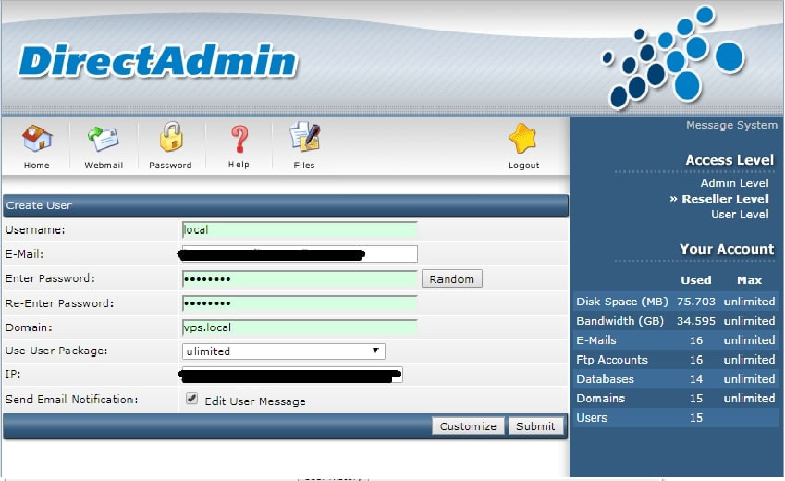
Task: Click the E-Mails row label in sidebar
Action: coord(595,340)
